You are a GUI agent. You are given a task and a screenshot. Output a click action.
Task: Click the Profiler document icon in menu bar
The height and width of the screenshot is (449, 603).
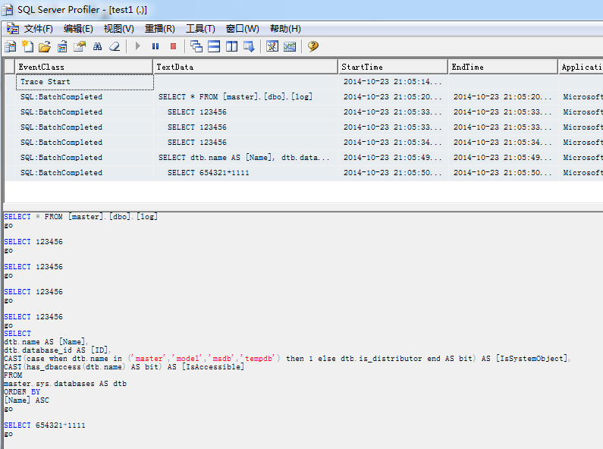pyautogui.click(x=13, y=29)
